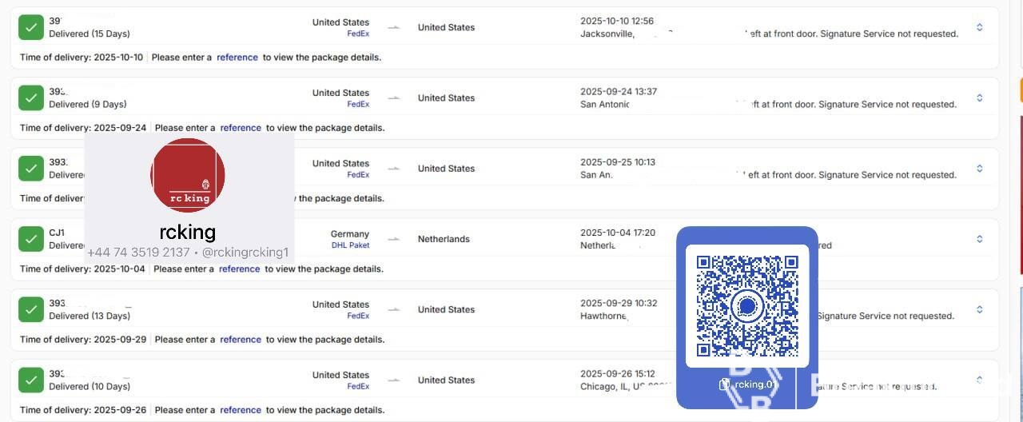Viewport: 1023px width, 422px height.
Task: Toggle the green checkbox for the DHL Paket shipment
Action: coord(31,239)
